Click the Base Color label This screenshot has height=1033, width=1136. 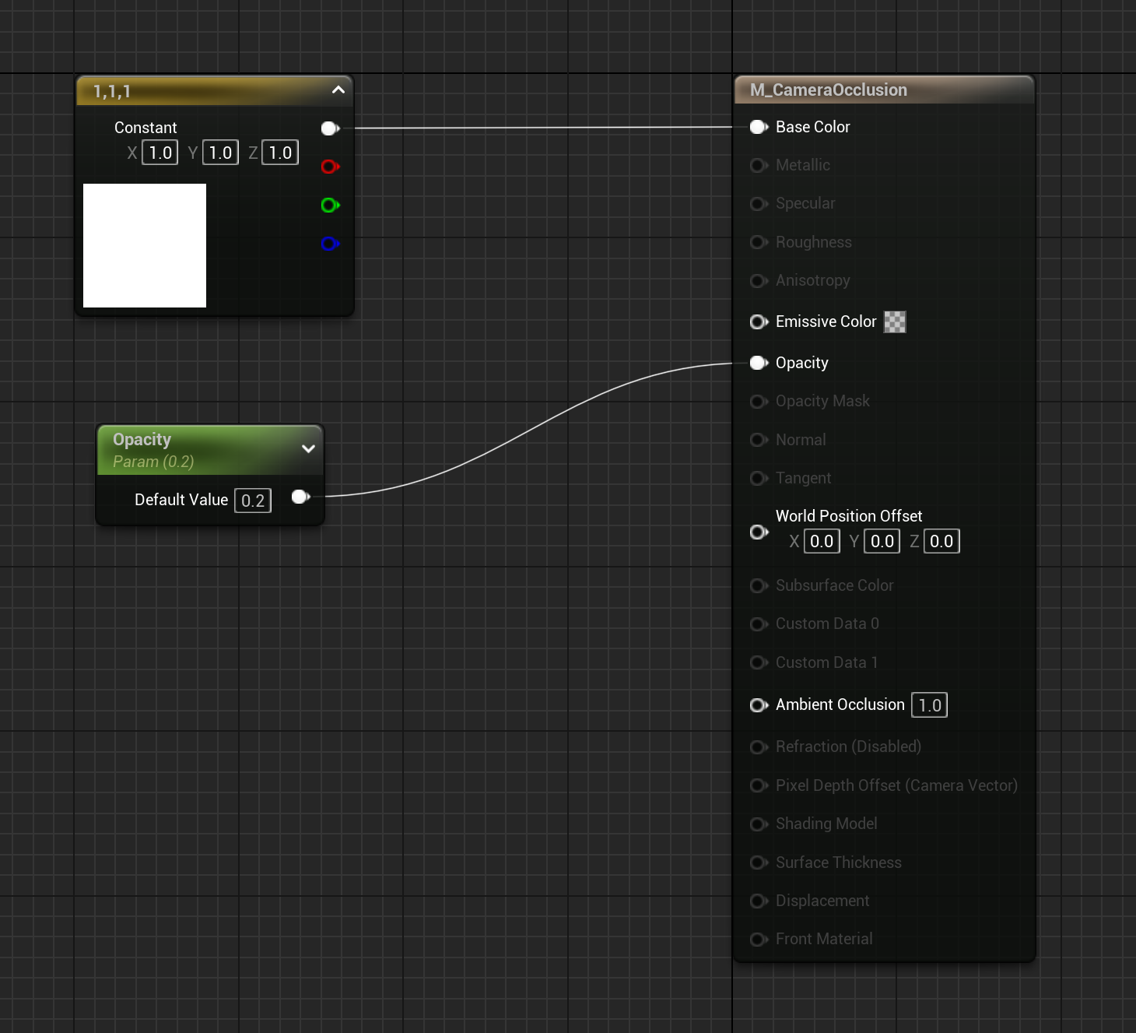tap(812, 127)
